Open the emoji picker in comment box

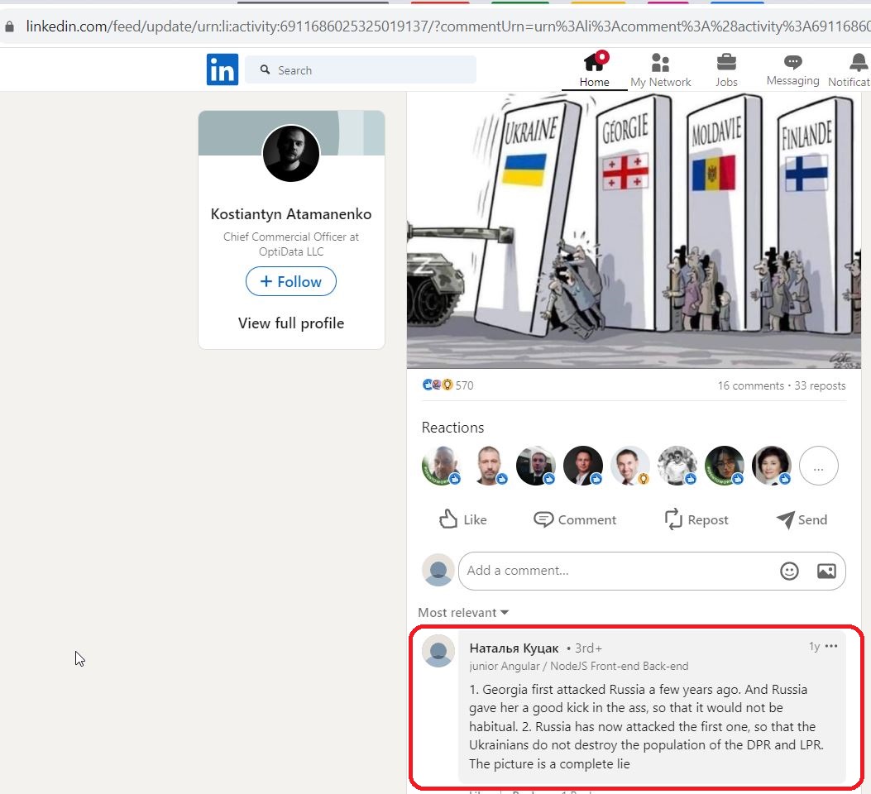[x=789, y=571]
